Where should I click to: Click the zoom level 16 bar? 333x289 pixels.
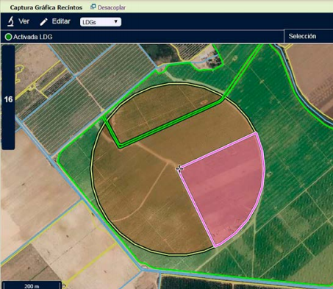8,97
